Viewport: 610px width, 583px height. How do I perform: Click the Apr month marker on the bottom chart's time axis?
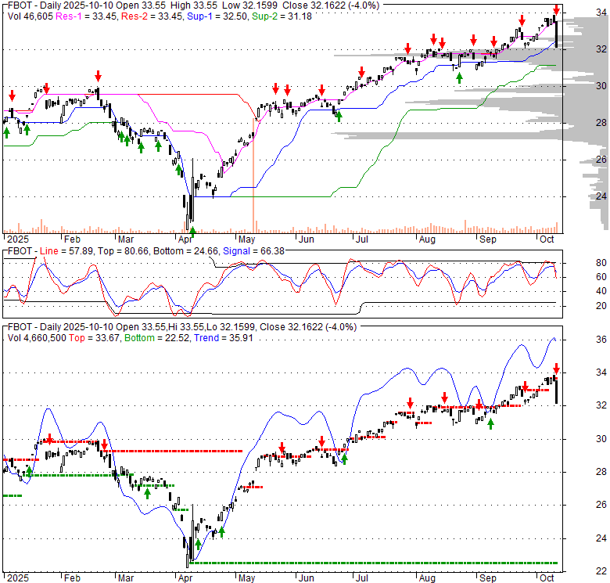[185, 577]
